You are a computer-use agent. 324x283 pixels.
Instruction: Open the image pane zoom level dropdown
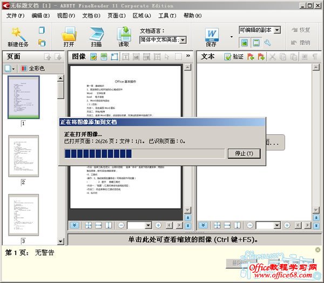[148, 225]
